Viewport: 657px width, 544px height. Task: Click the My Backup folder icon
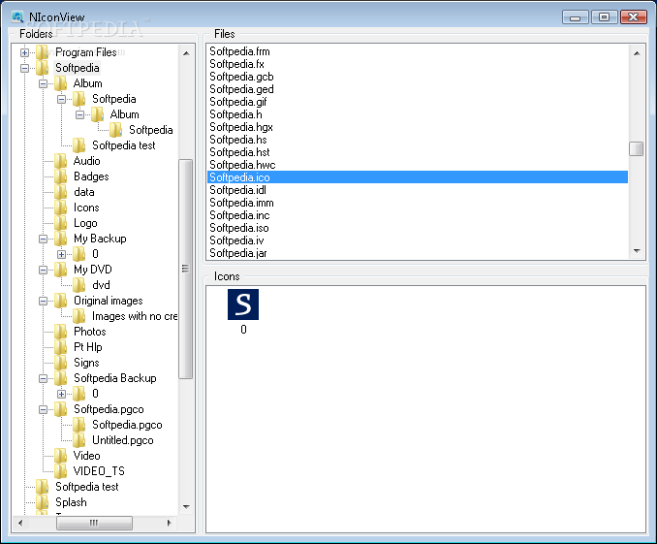(x=61, y=239)
